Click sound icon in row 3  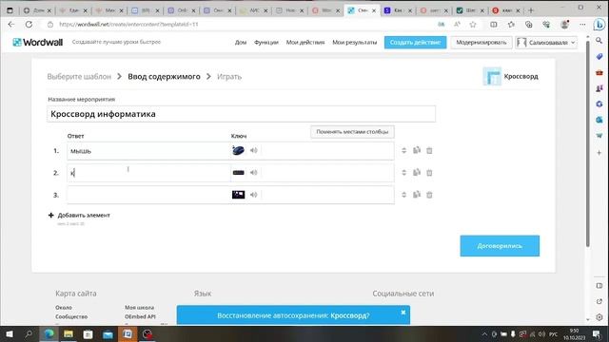254,195
